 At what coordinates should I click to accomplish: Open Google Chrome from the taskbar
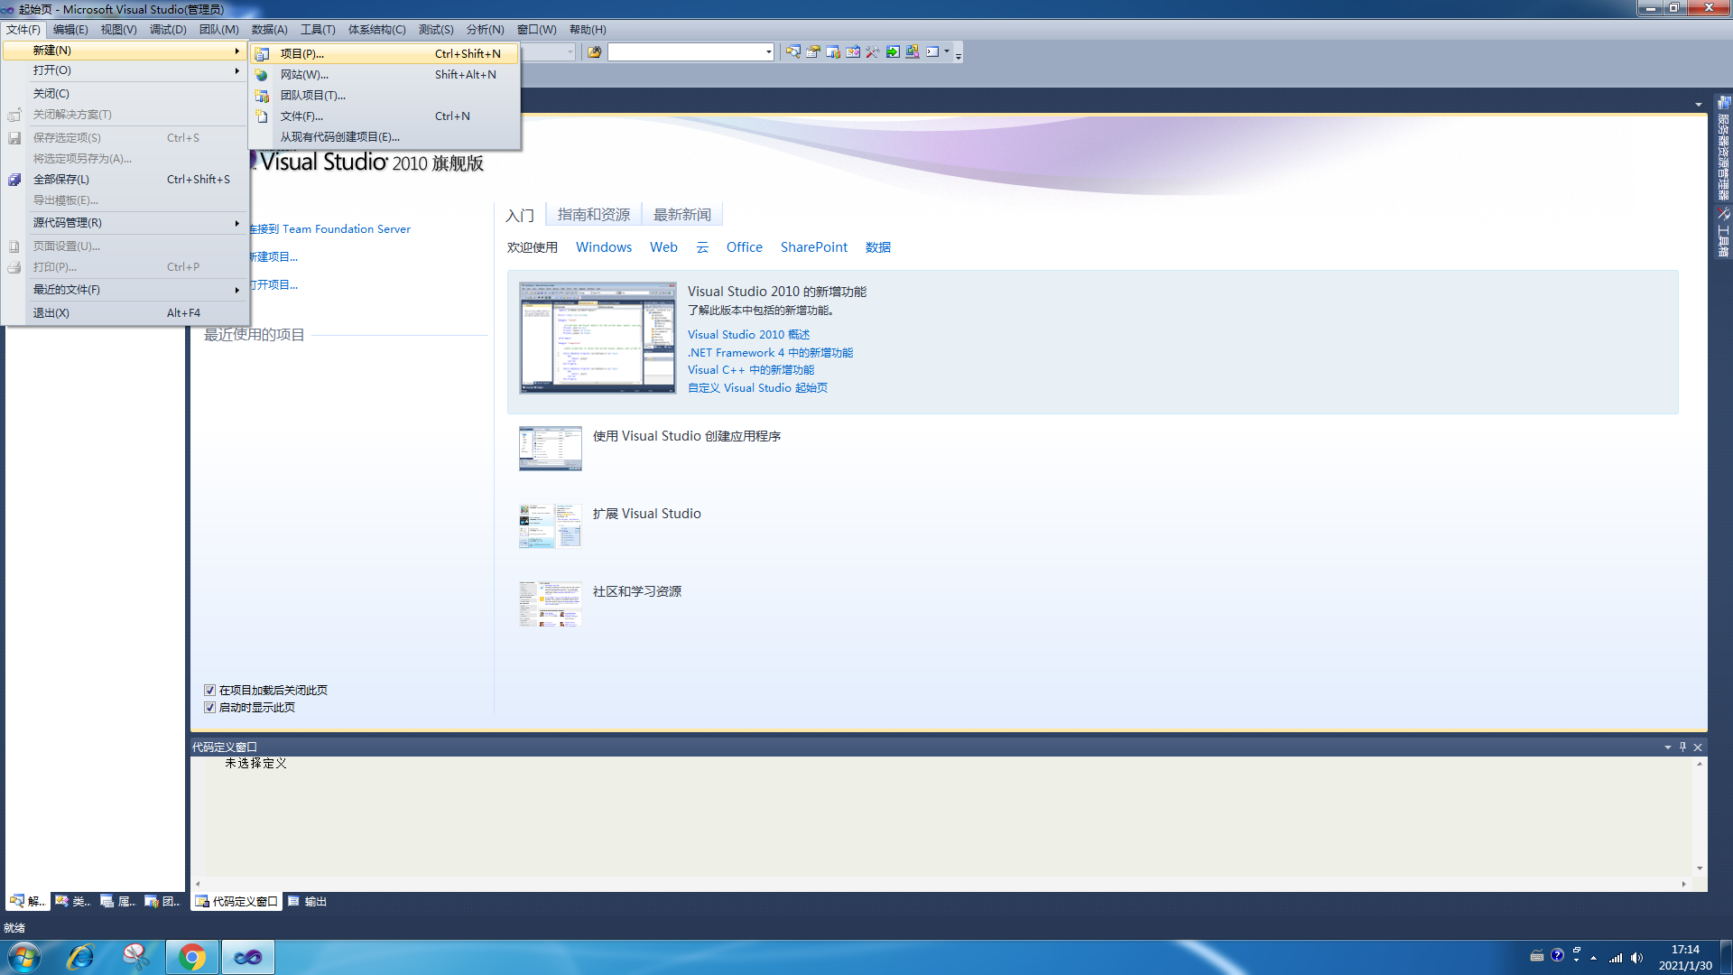[191, 956]
